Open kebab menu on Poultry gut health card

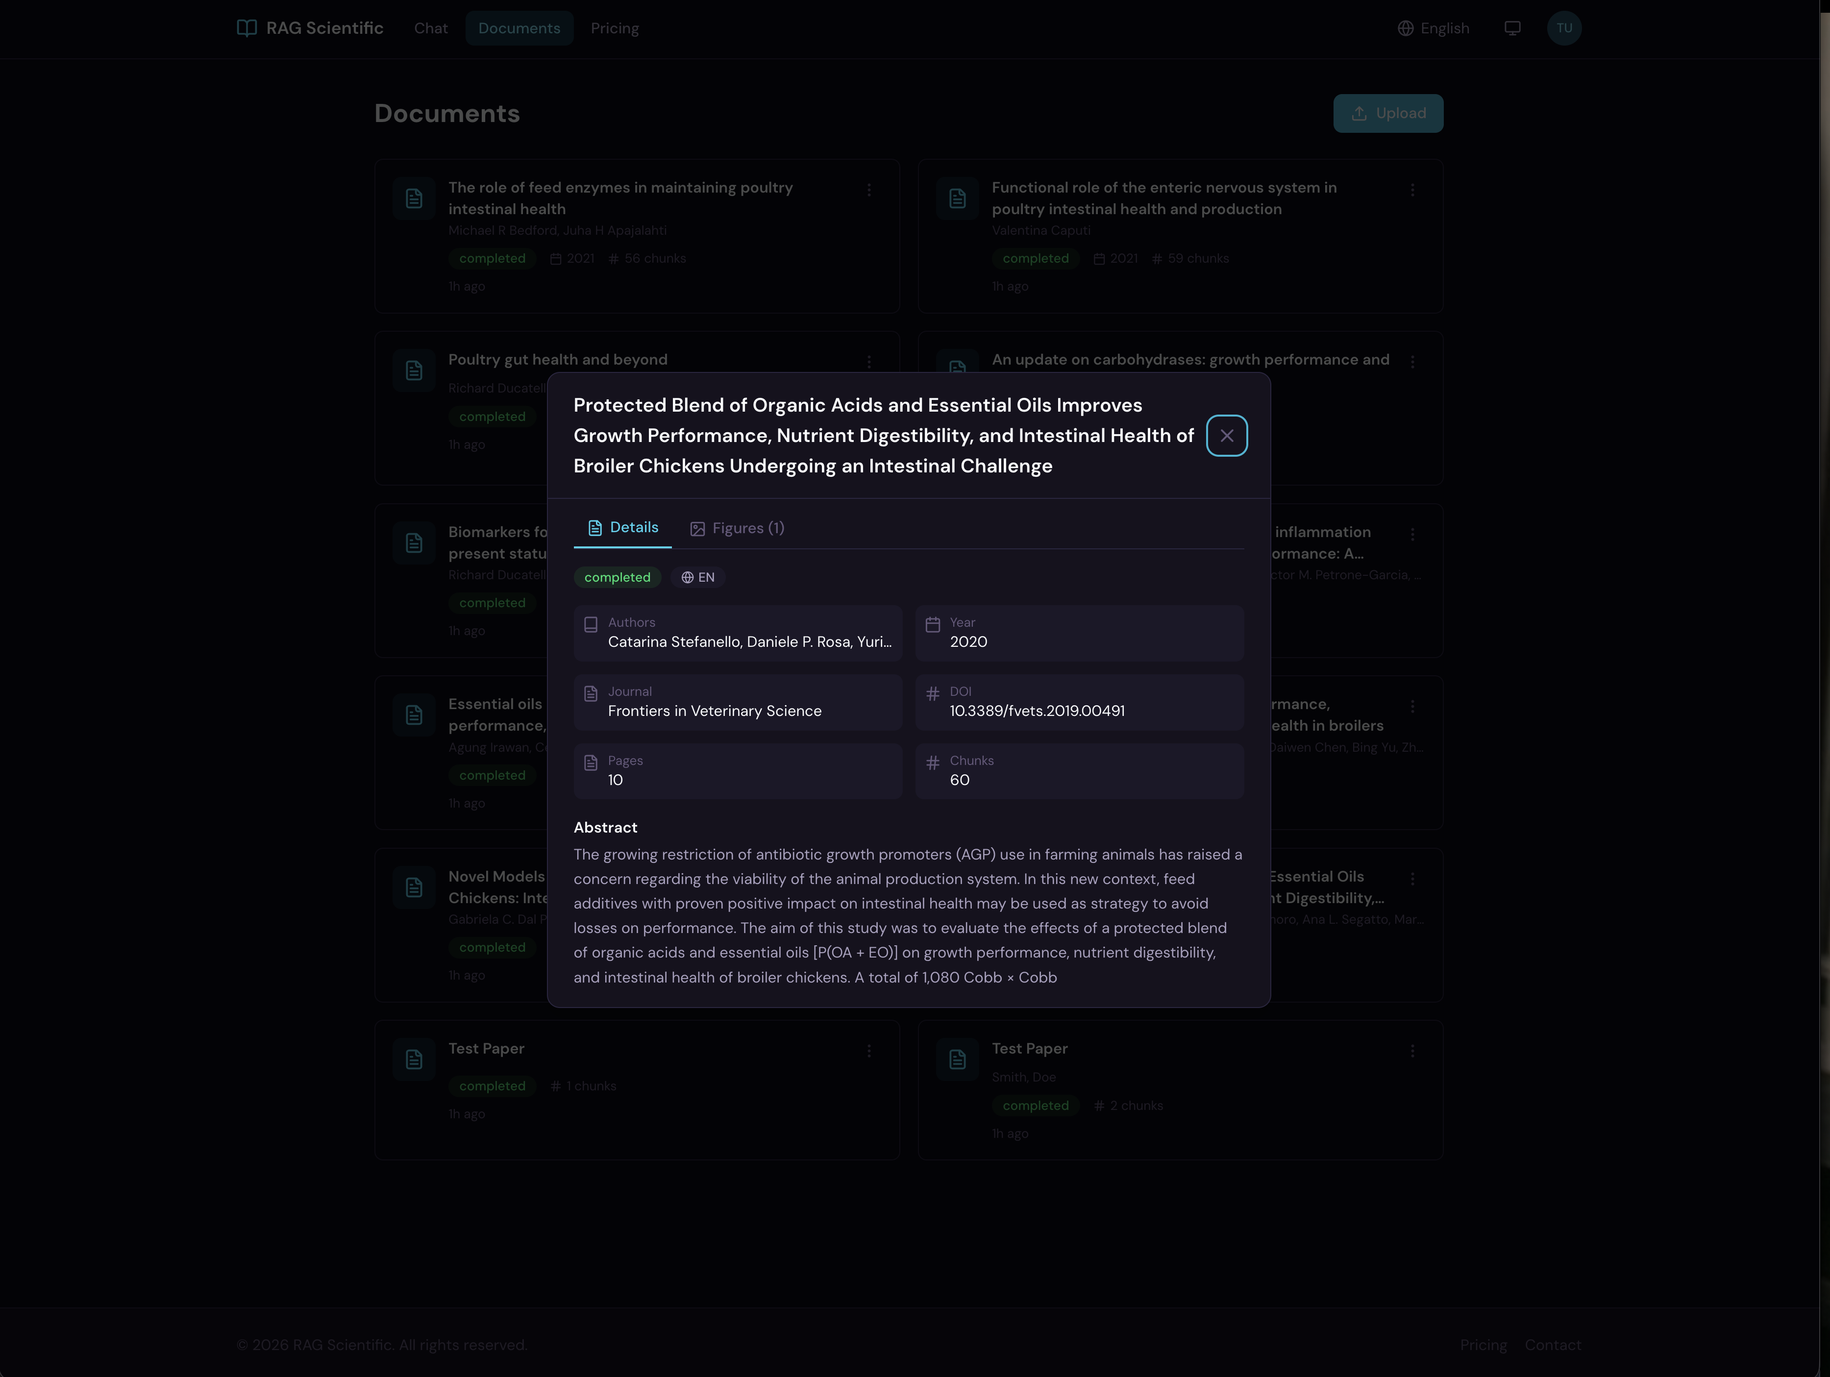tap(868, 362)
